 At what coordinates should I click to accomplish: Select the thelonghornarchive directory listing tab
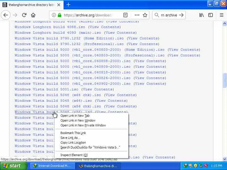(32, 5)
